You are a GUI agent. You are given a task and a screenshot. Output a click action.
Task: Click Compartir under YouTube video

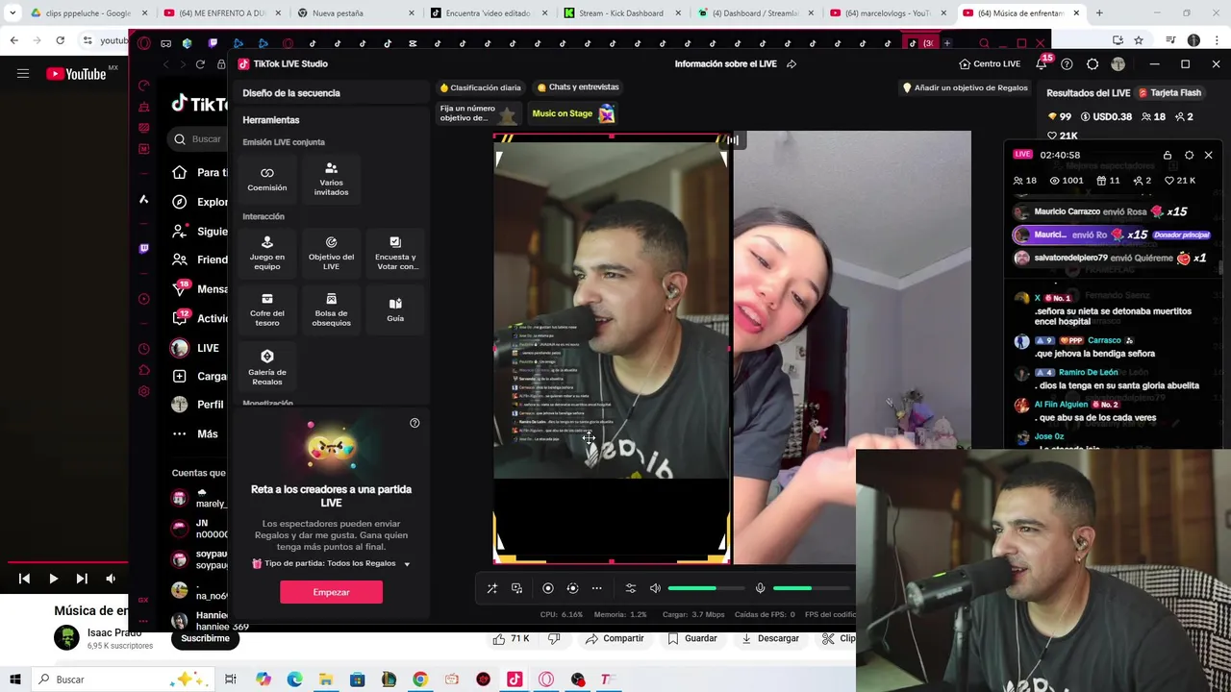point(615,638)
